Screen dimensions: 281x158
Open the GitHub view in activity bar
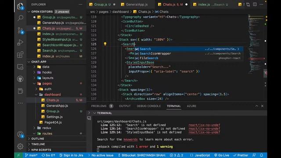pos(20,79)
